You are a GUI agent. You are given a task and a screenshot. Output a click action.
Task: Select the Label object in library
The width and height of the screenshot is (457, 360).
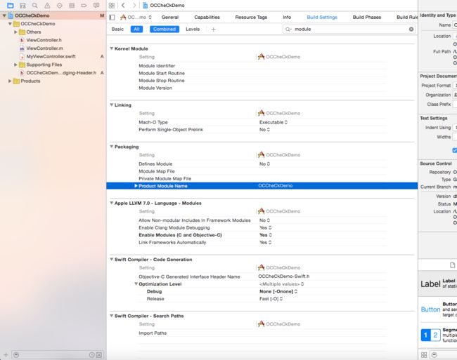point(438,284)
